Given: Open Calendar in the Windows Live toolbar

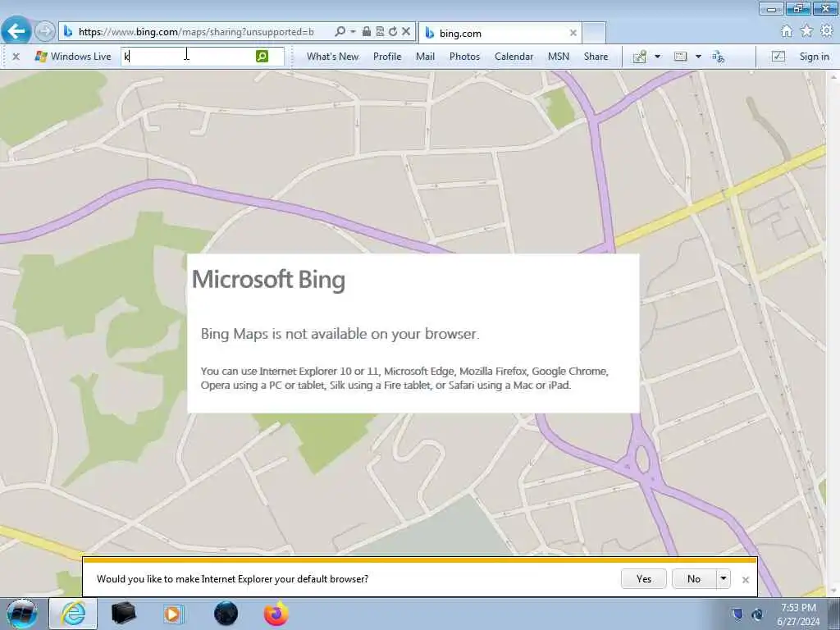Looking at the screenshot, I should point(514,57).
